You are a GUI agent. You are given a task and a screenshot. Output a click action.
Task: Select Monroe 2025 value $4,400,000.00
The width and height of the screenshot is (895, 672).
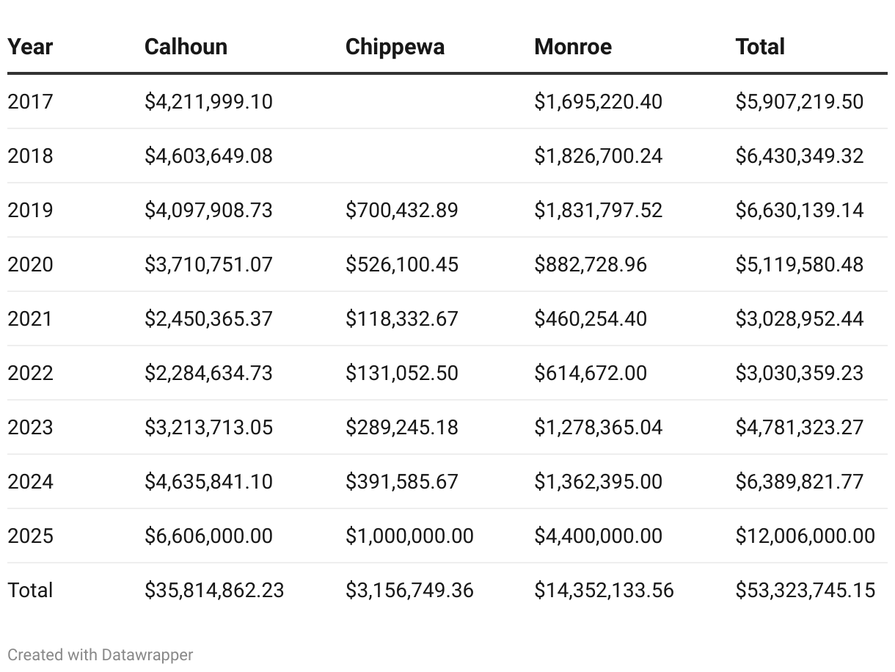pyautogui.click(x=598, y=536)
